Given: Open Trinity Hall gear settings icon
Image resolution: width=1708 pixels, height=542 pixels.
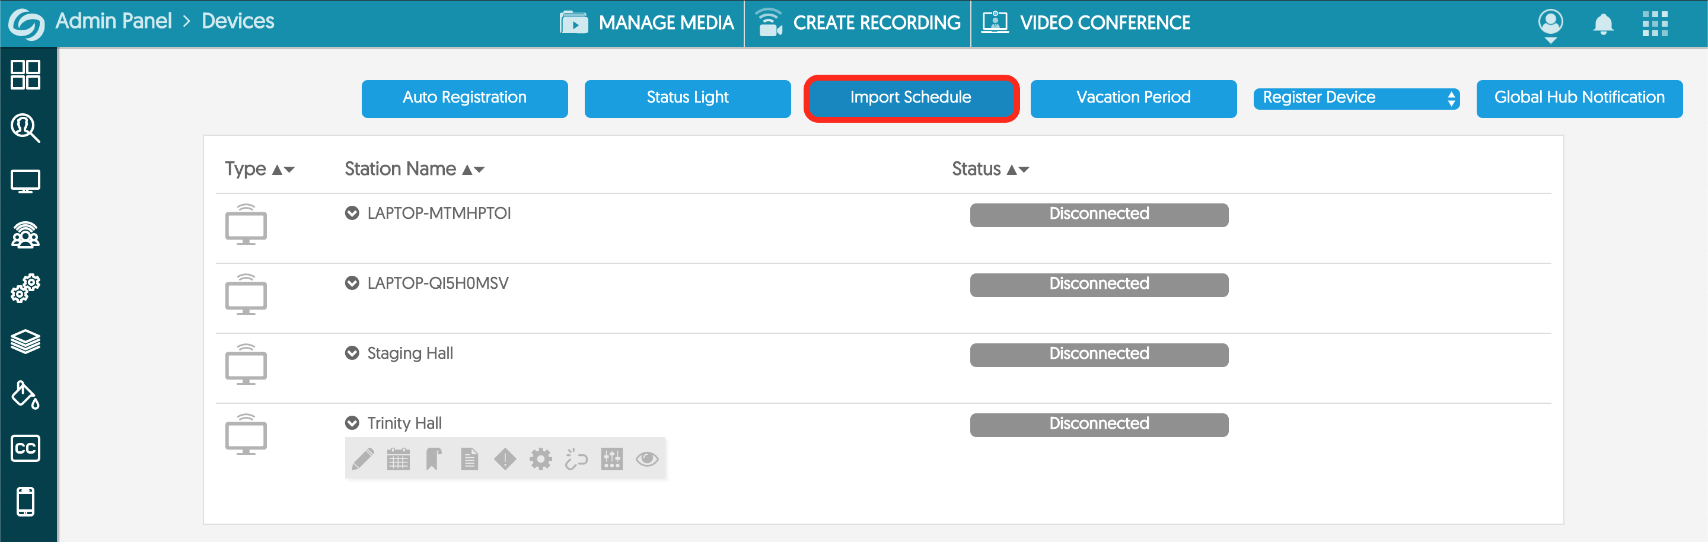Looking at the screenshot, I should pos(540,458).
